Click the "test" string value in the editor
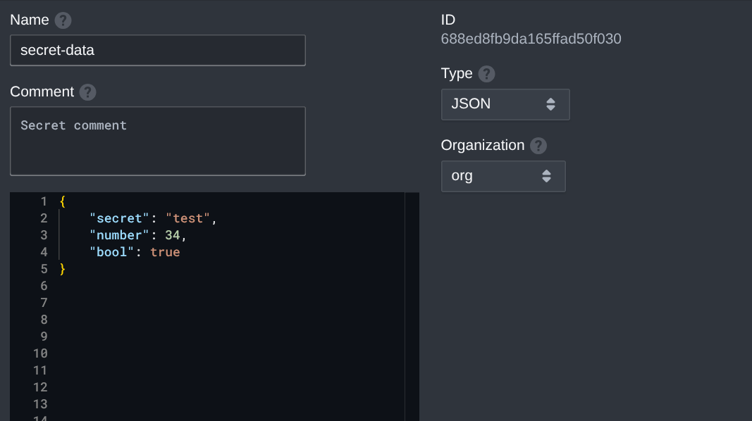The width and height of the screenshot is (752, 421). [x=187, y=218]
